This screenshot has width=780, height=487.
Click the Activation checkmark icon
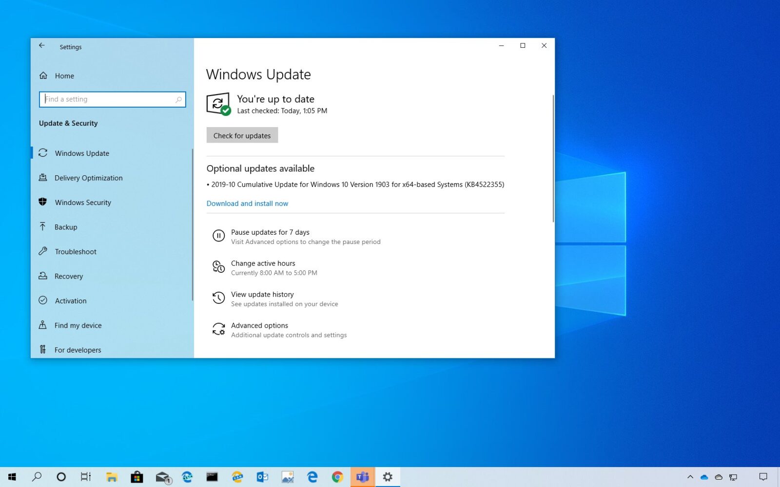(43, 300)
